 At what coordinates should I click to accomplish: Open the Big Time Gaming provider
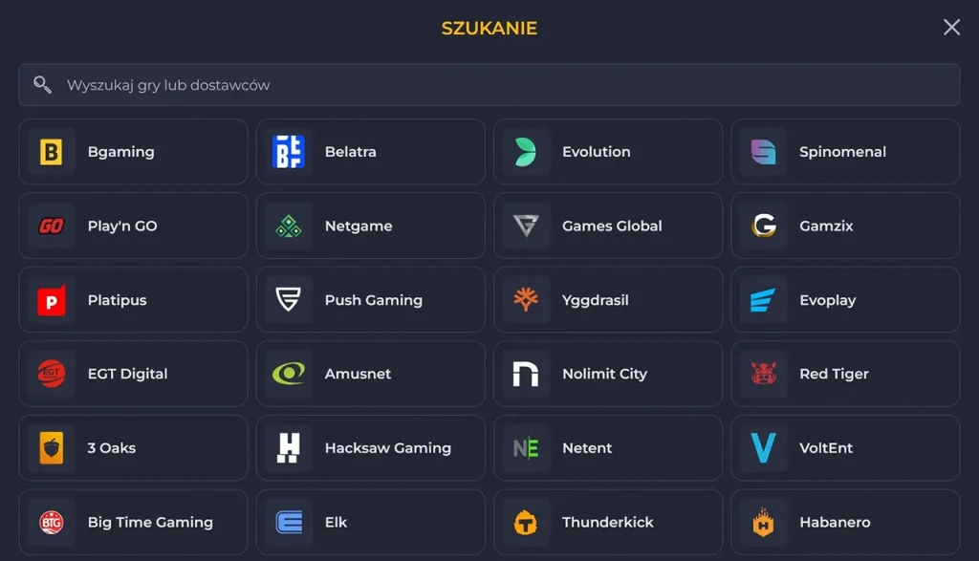[x=133, y=523]
